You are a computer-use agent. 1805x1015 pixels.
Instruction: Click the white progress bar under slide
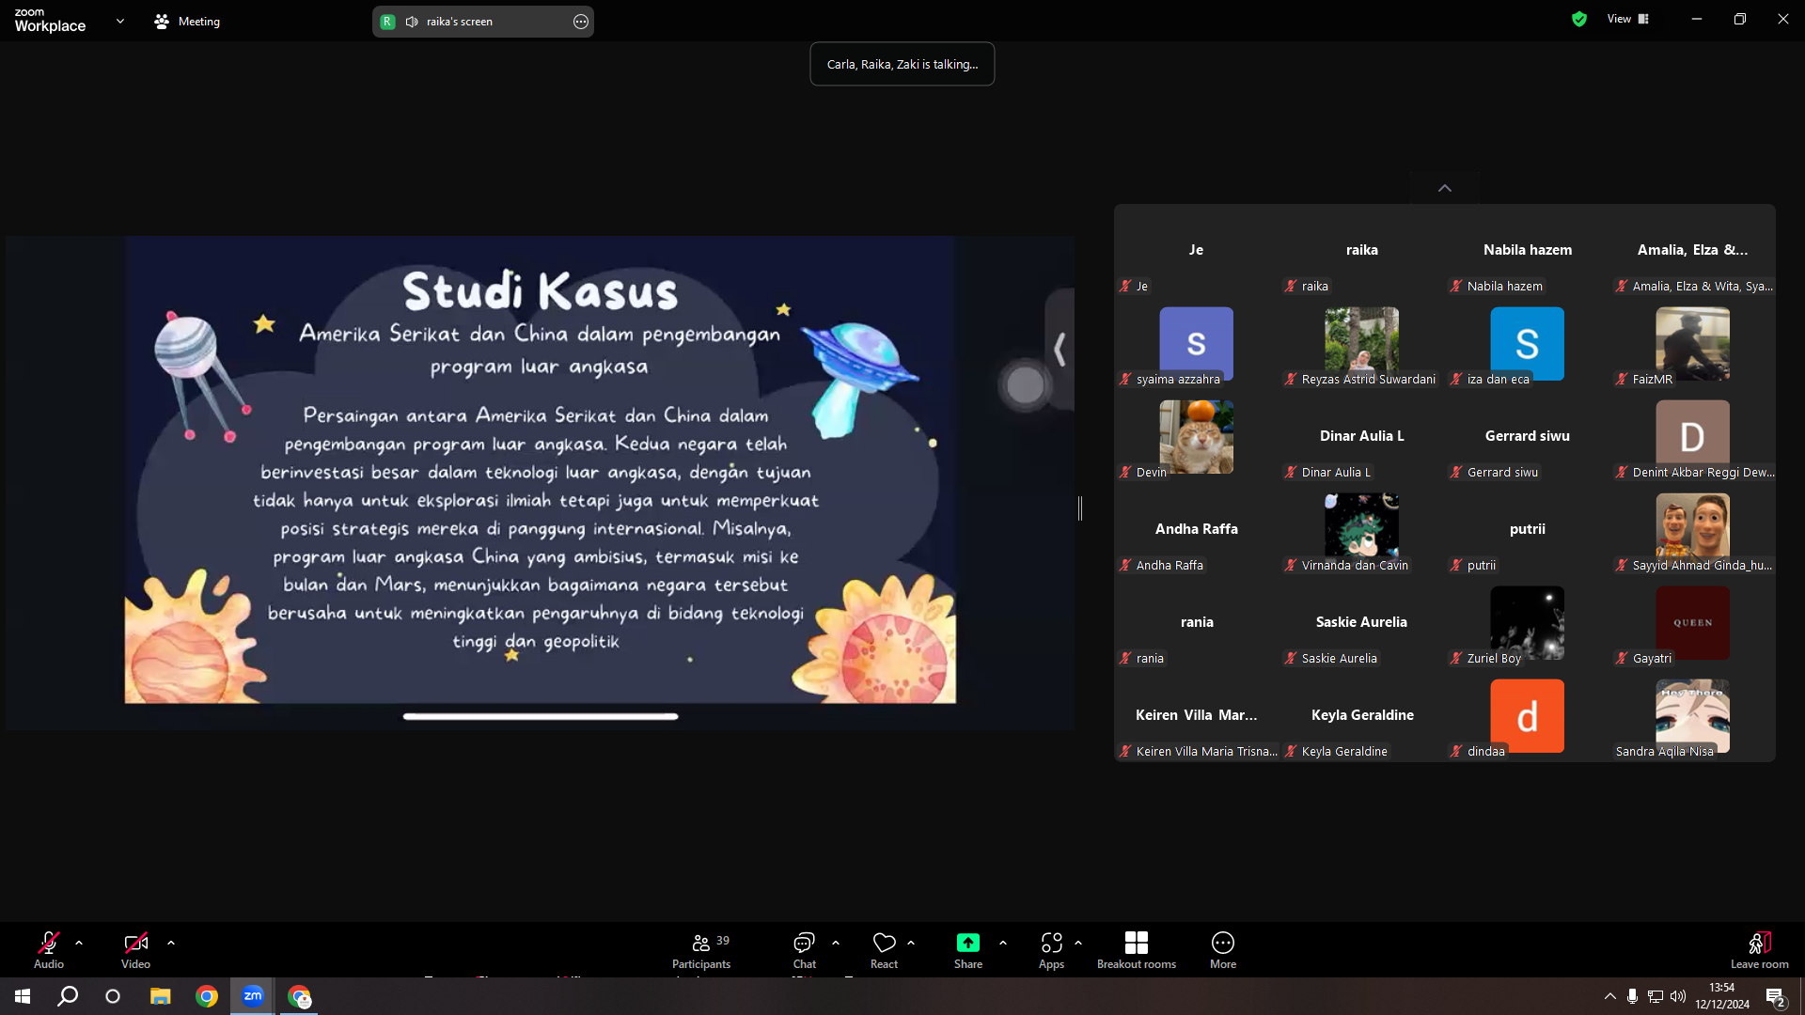[541, 716]
